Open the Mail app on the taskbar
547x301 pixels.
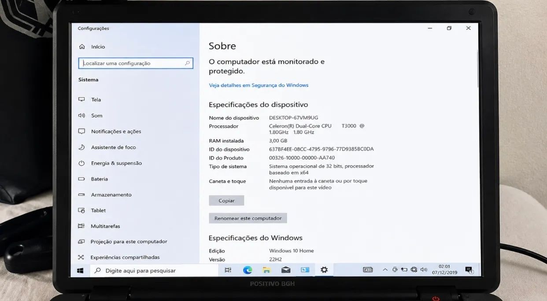pos(286,270)
